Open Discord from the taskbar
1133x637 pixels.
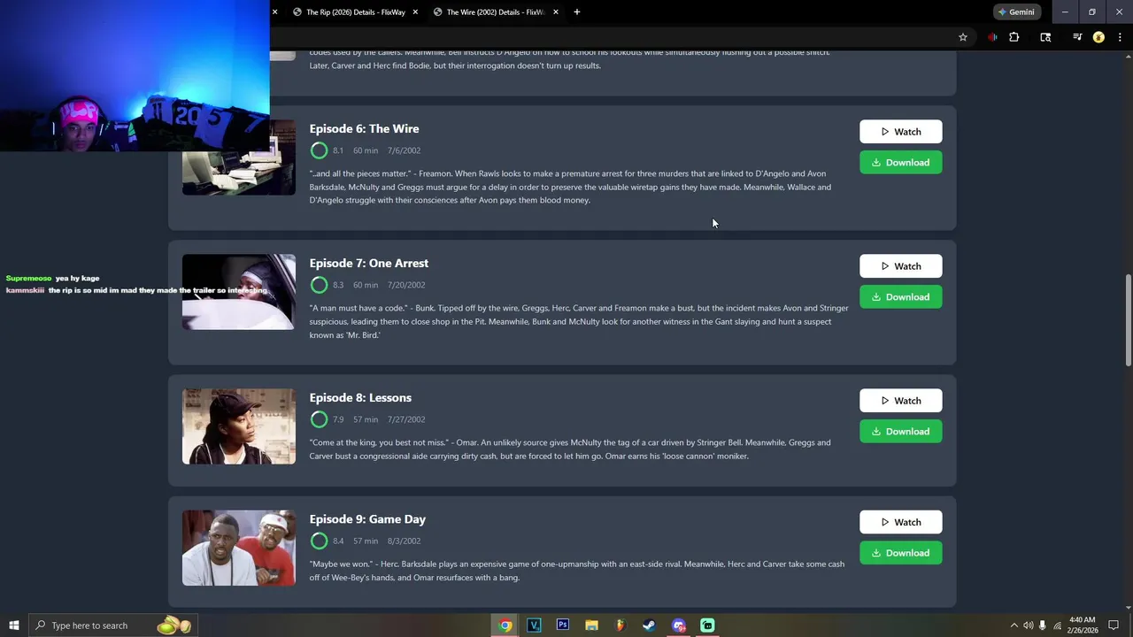[678, 625]
